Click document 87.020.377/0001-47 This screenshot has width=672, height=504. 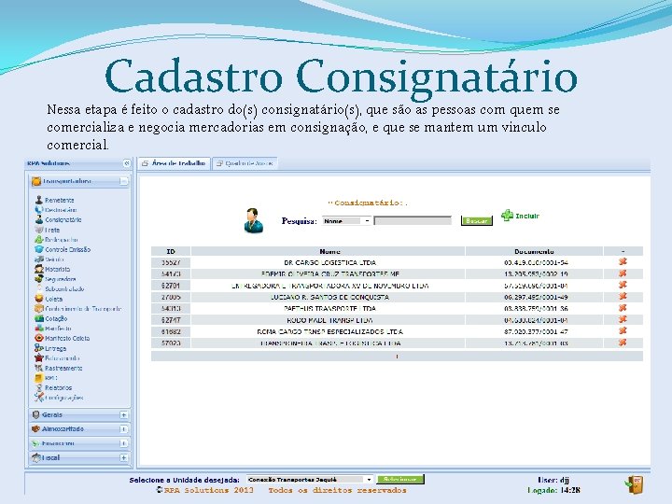pyautogui.click(x=536, y=331)
